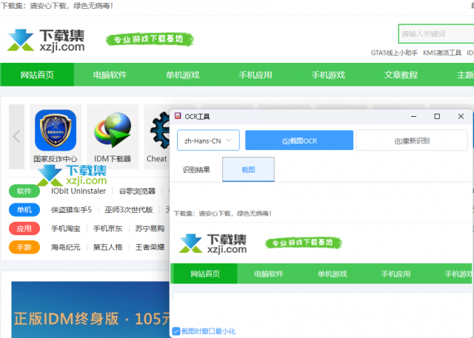Click the green 软件 category badge

pyautogui.click(x=24, y=192)
